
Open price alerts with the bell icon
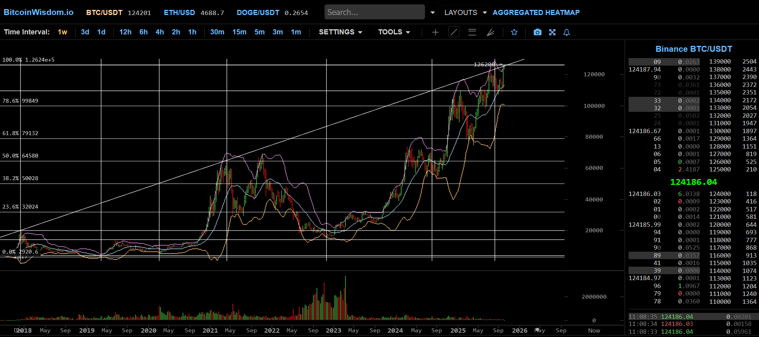click(566, 32)
